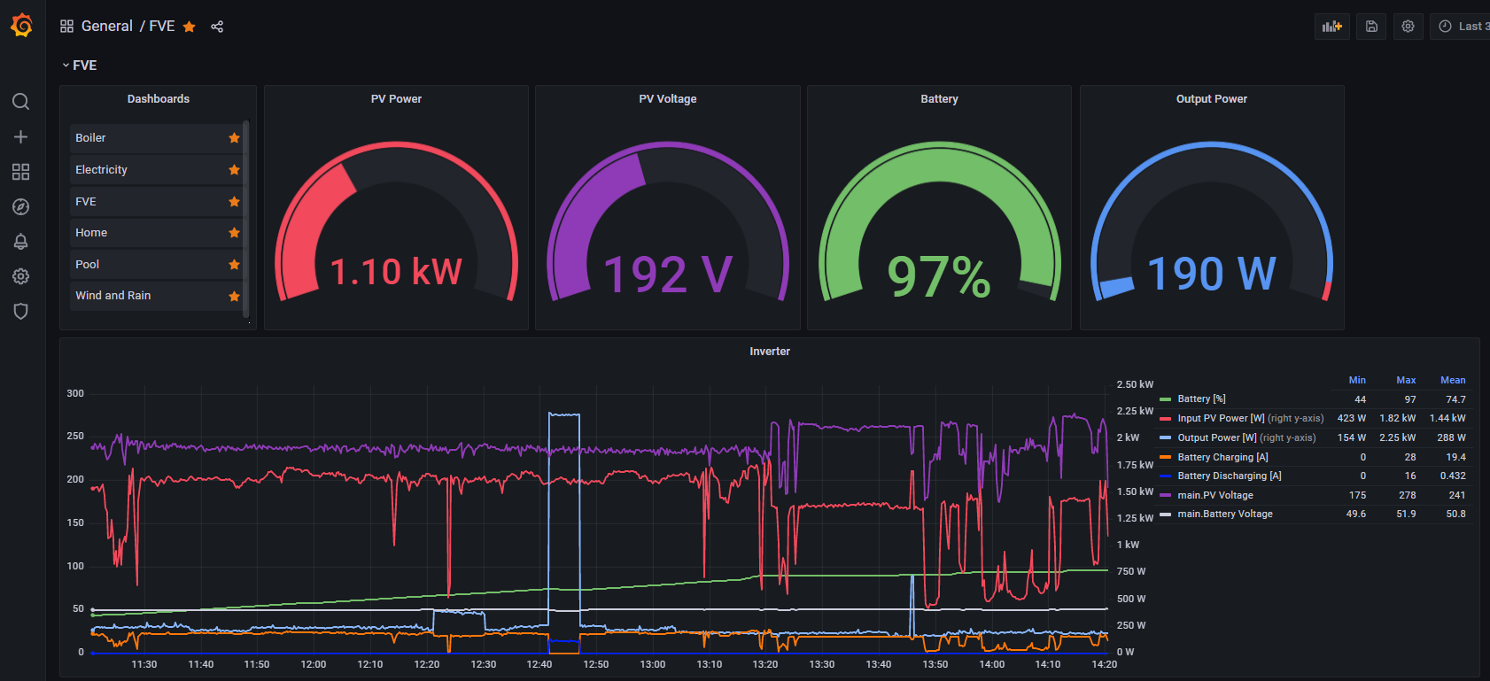Open the PV Power panel title menu
This screenshot has height=681, width=1490.
[396, 99]
